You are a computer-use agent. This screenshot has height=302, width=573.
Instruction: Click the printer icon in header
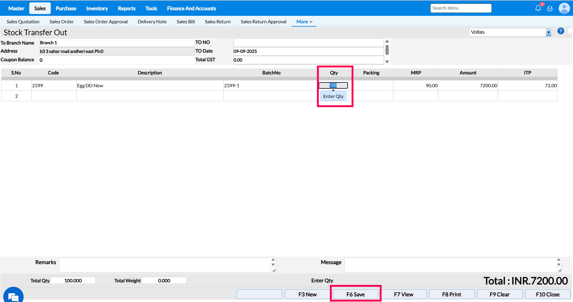tap(550, 9)
